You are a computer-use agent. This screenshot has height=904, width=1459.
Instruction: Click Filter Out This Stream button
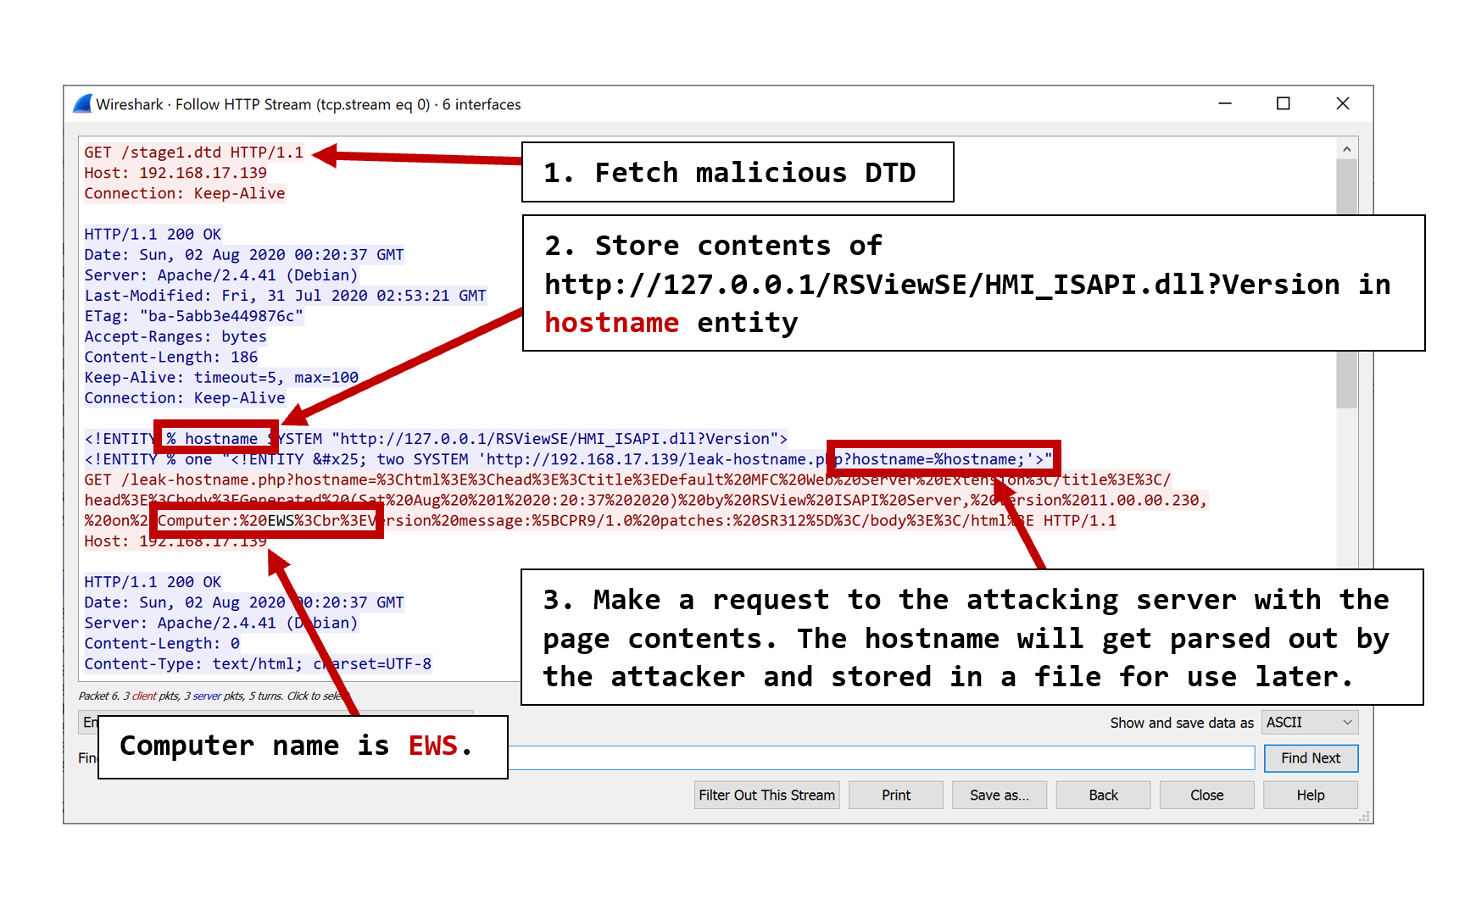pyautogui.click(x=766, y=795)
